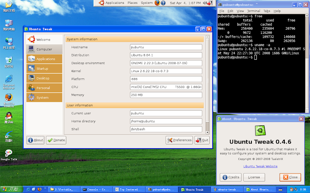Click the volume speaker icon in top panel

click(x=205, y=3)
